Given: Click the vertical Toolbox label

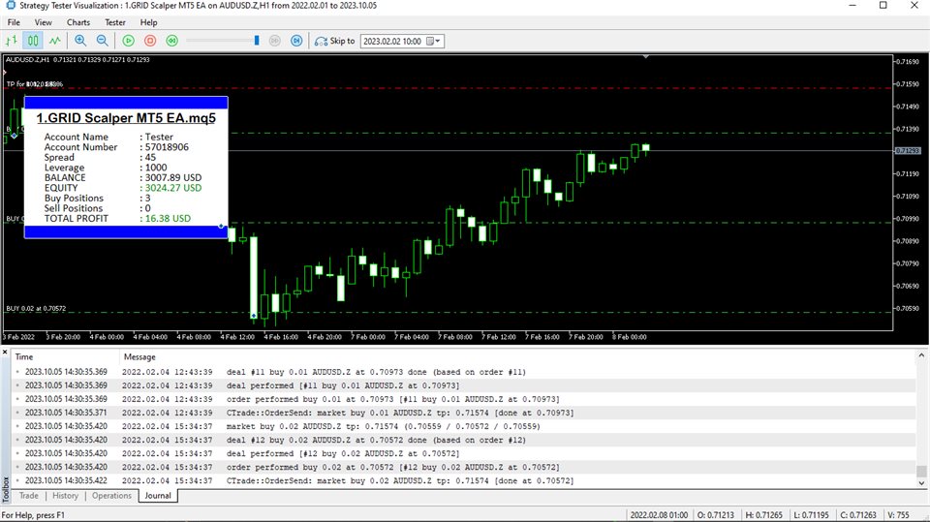Looking at the screenshot, I should coord(6,489).
